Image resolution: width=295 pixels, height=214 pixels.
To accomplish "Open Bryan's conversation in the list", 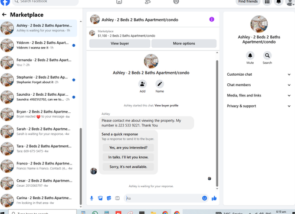I will point(38,114).
